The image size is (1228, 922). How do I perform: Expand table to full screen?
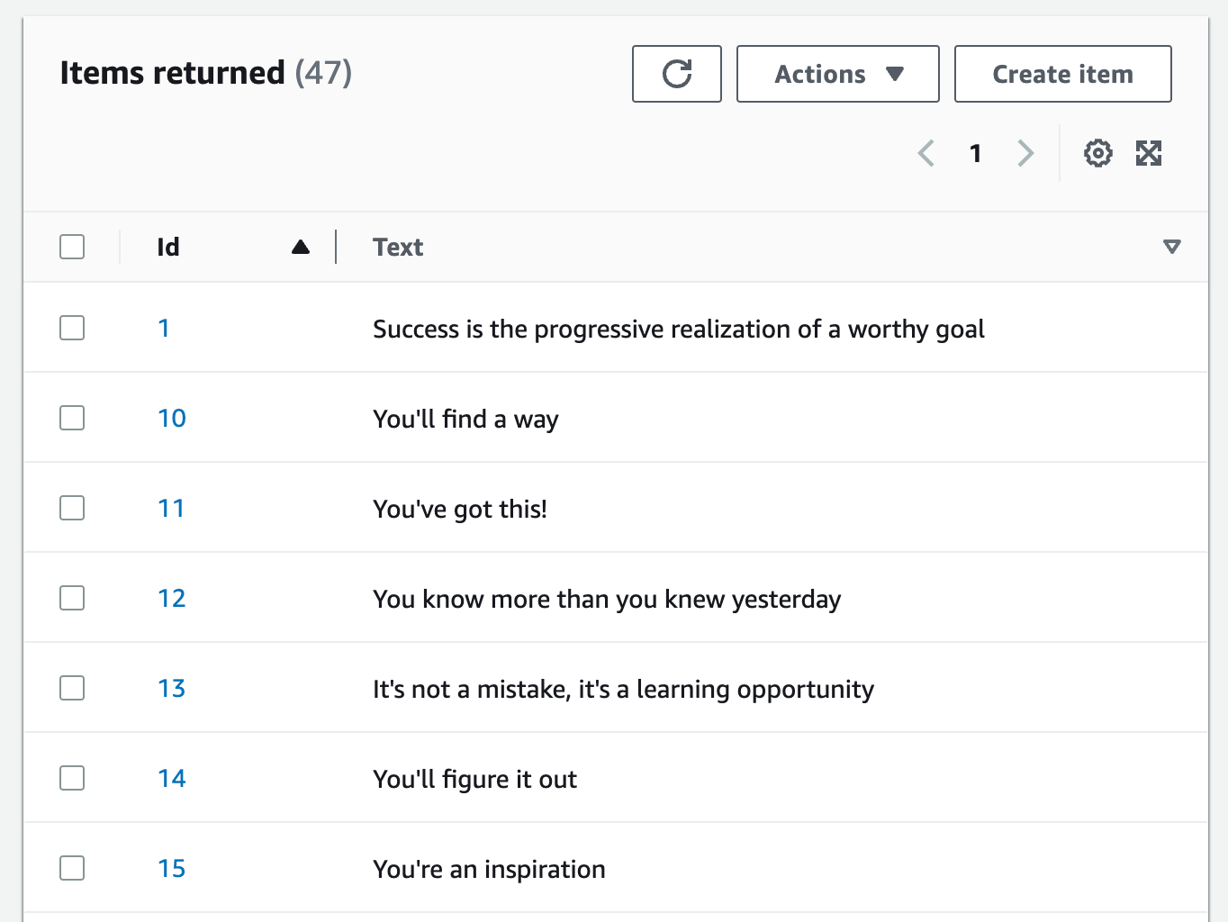point(1149,153)
